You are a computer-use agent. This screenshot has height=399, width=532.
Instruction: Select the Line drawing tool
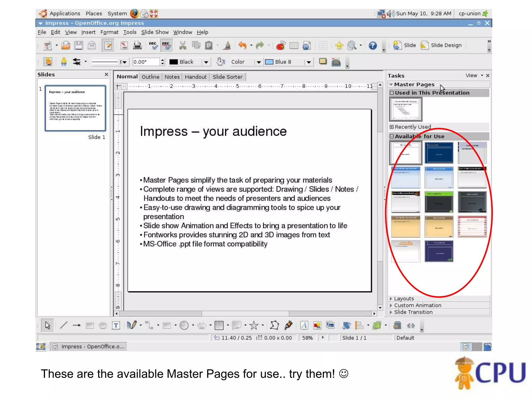tap(64, 325)
